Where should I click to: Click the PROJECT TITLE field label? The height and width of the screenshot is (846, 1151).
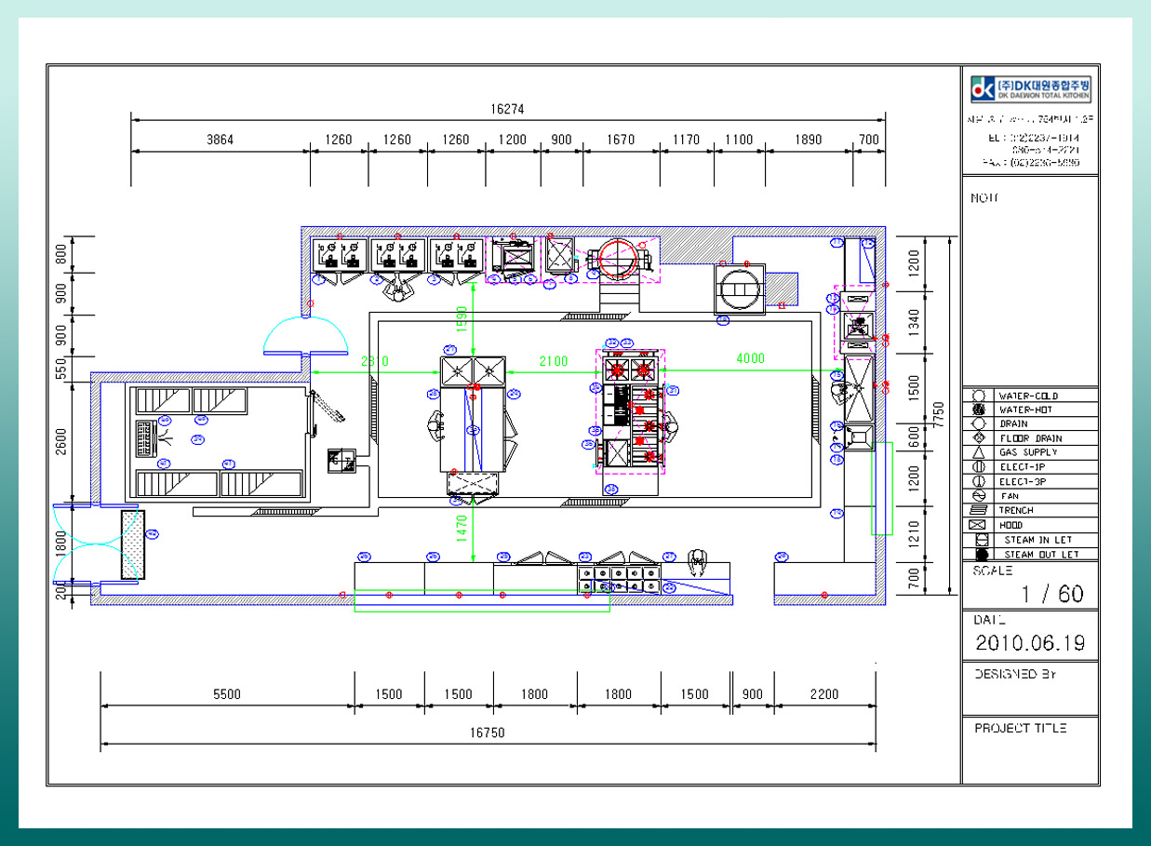[1020, 728]
